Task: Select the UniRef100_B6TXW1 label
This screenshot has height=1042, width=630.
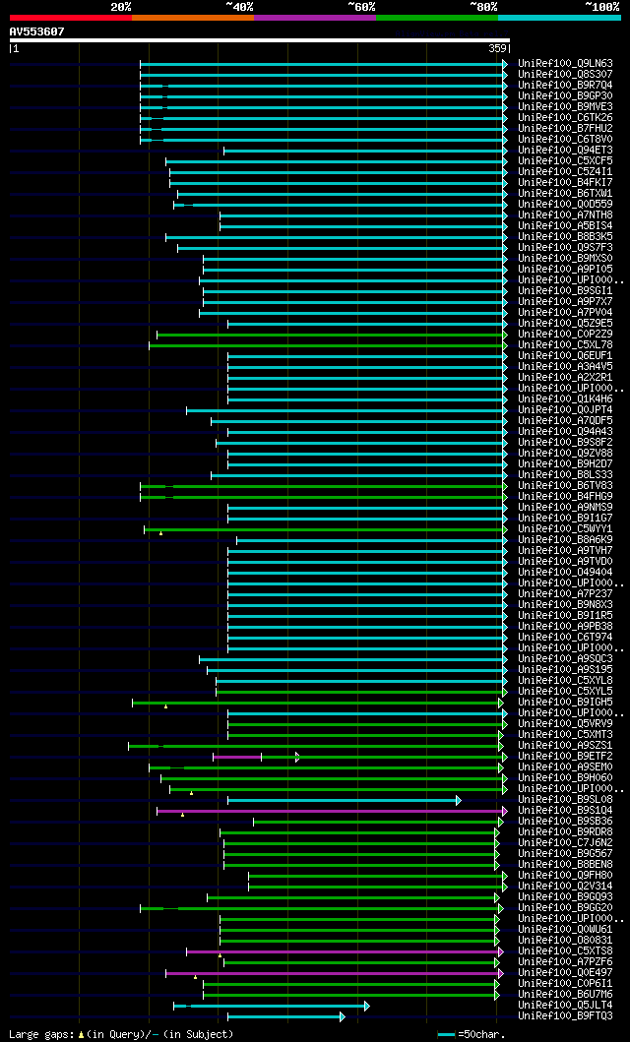Action: [x=566, y=194]
